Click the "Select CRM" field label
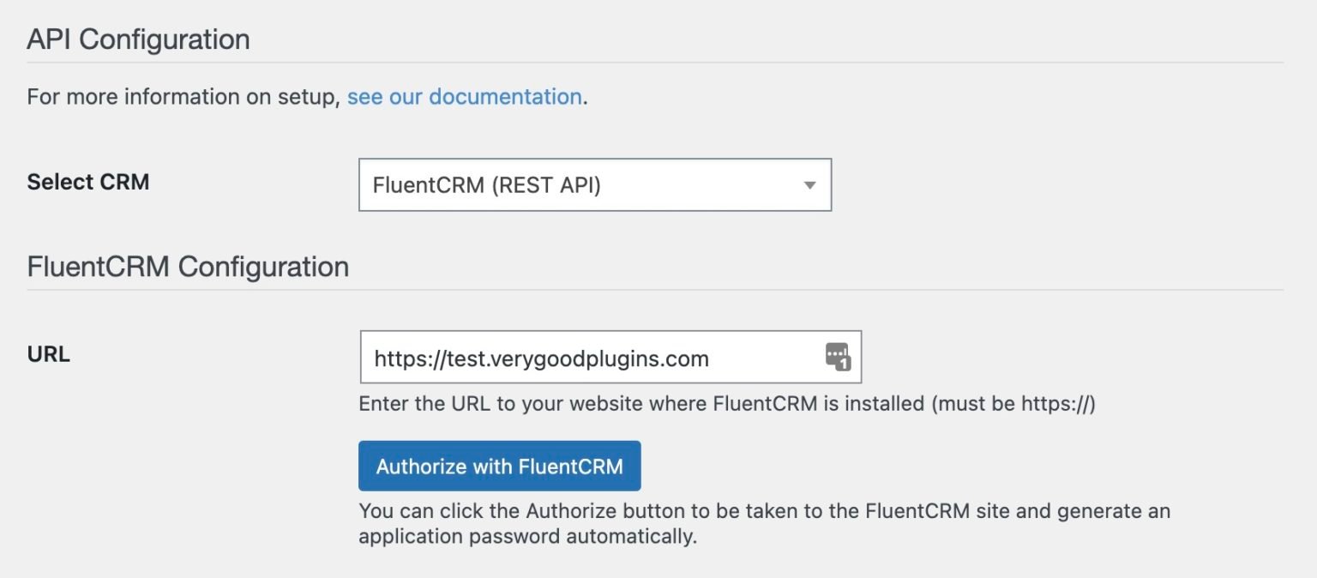 88,182
